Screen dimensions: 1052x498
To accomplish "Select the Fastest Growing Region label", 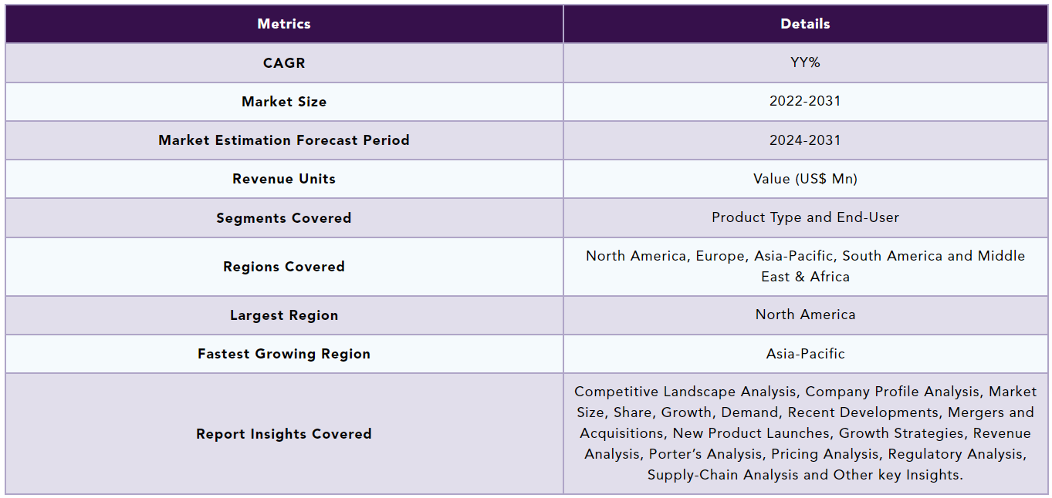I will coord(284,354).
